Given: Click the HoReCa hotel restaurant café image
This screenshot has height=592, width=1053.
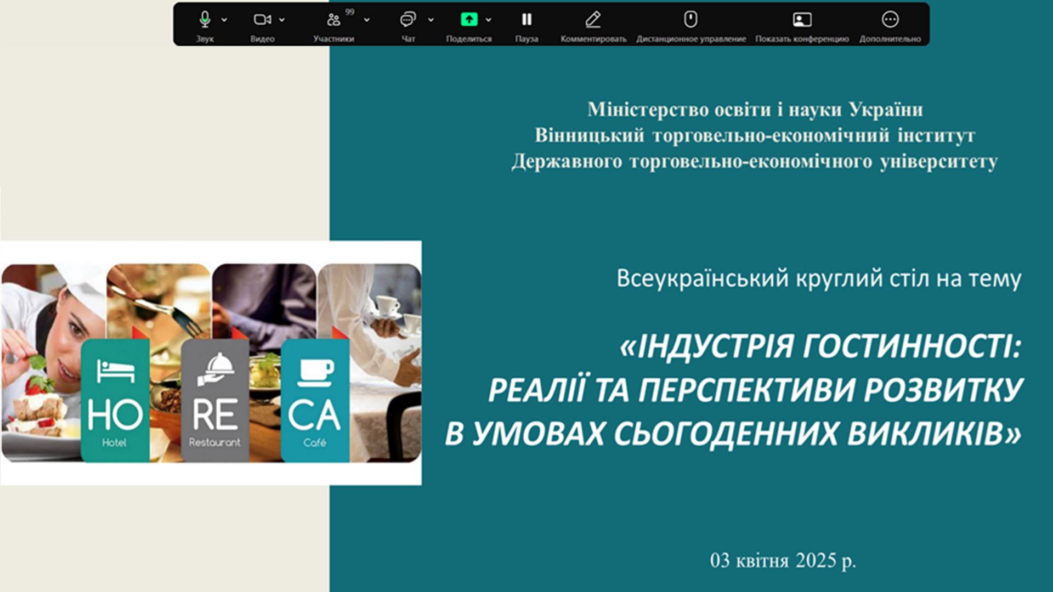Looking at the screenshot, I should (211, 363).
